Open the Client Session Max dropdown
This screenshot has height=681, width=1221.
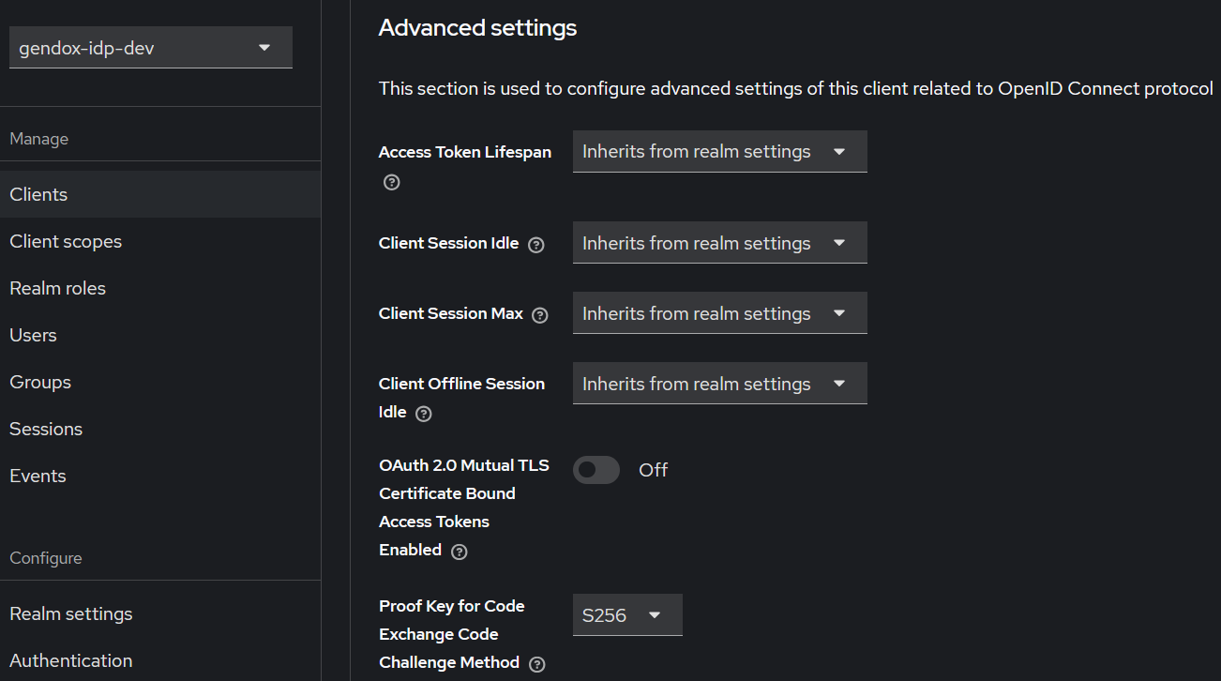719,312
